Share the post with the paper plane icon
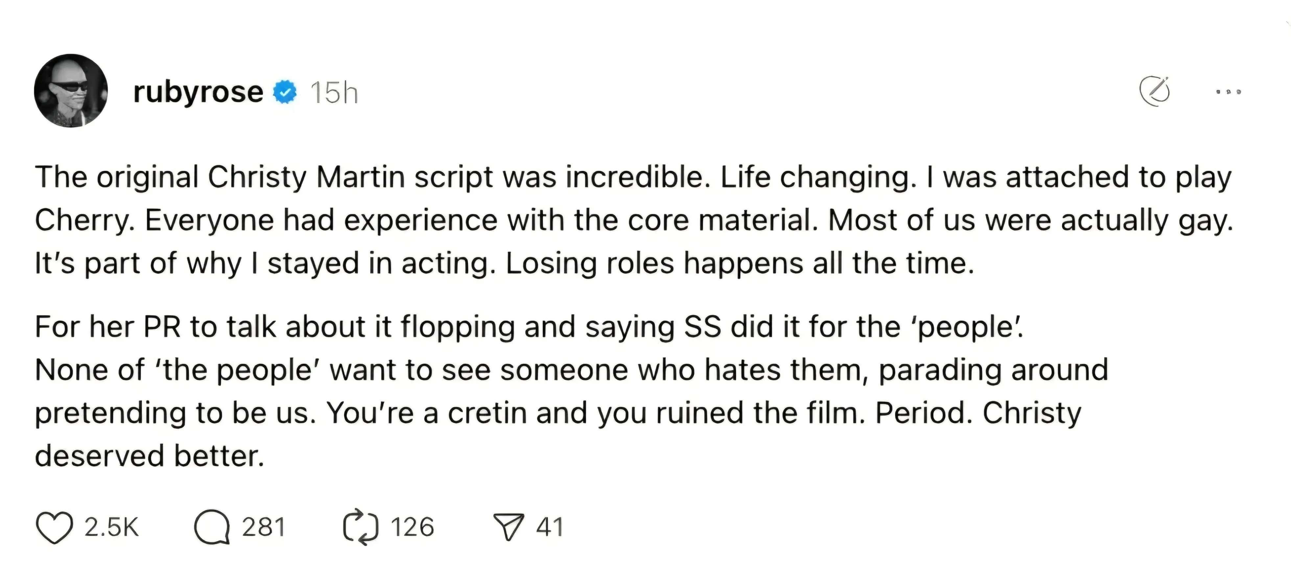Viewport: 1291px width, 578px height. (509, 527)
